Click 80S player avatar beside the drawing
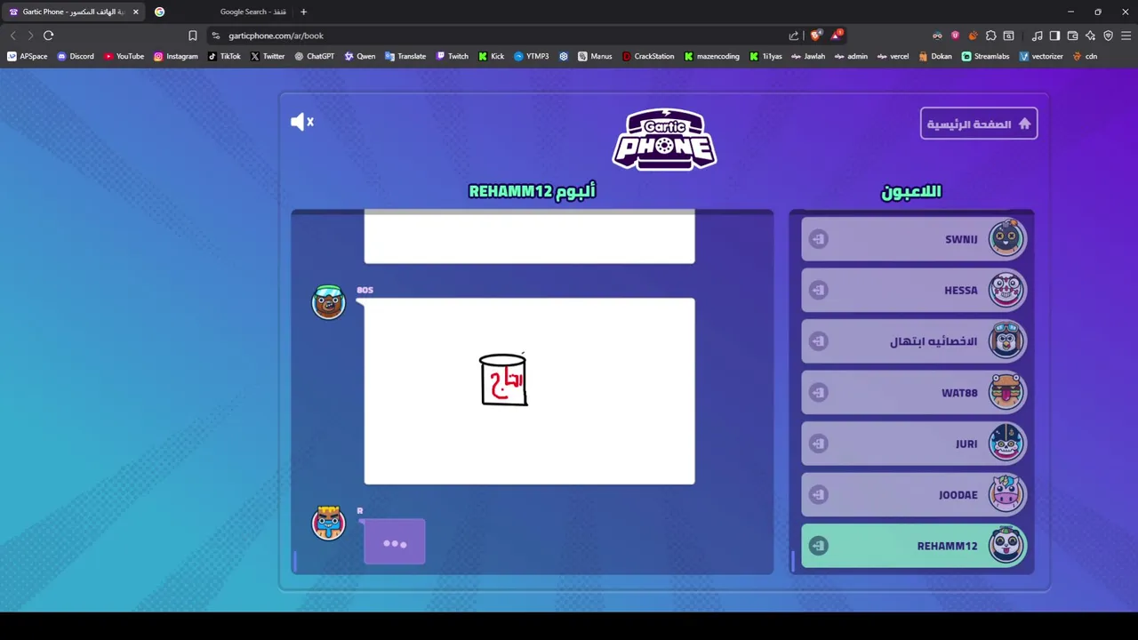The width and height of the screenshot is (1138, 640). coord(328,302)
